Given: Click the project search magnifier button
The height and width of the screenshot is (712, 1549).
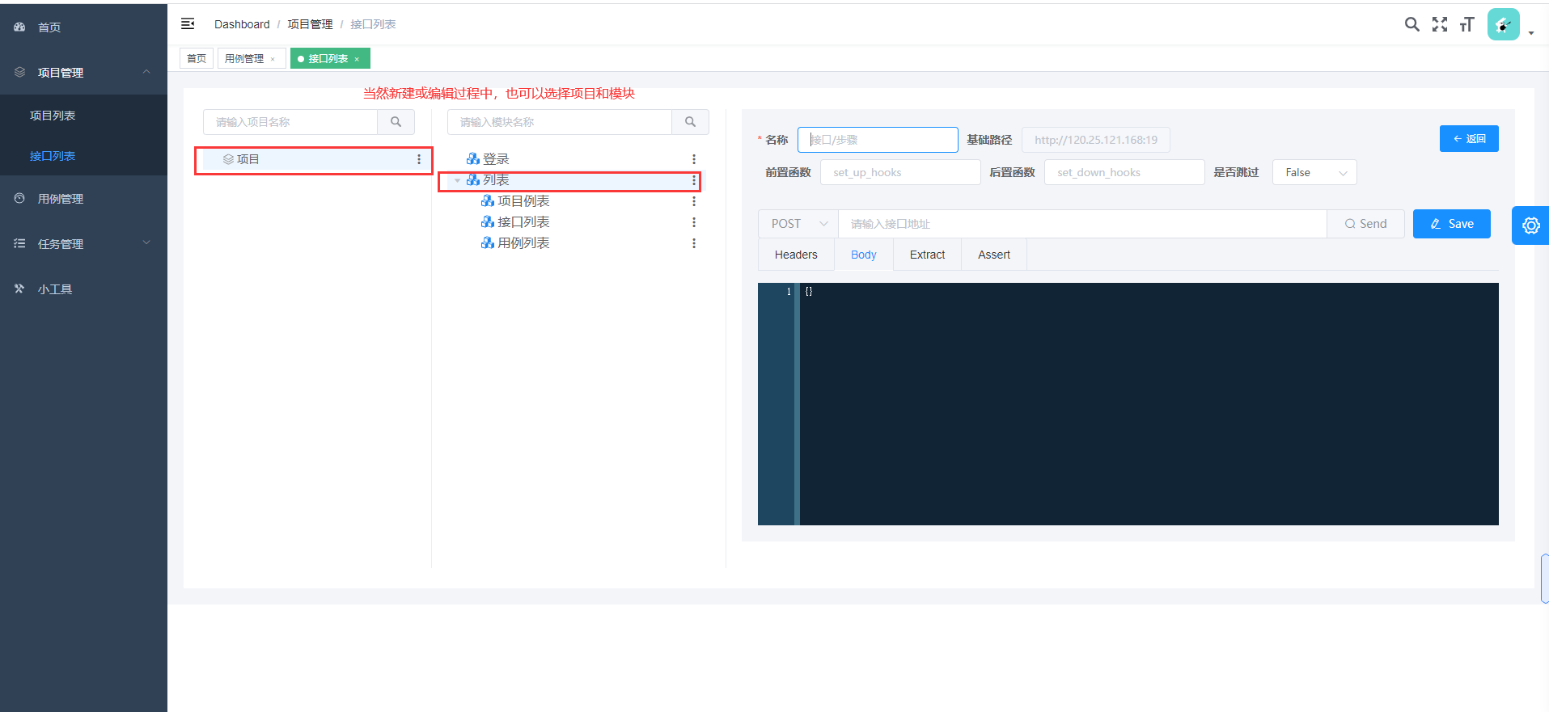Looking at the screenshot, I should 396,122.
